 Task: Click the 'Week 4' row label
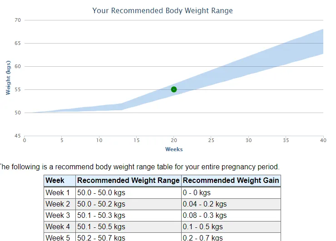(x=58, y=226)
